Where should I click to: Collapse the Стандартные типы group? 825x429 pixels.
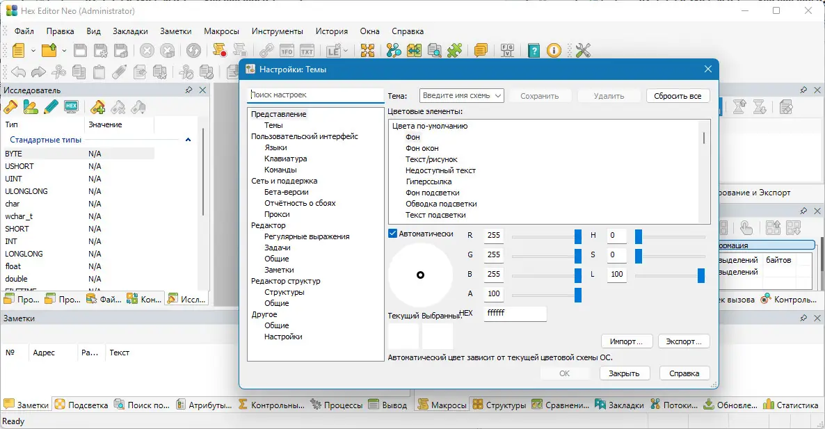point(188,140)
